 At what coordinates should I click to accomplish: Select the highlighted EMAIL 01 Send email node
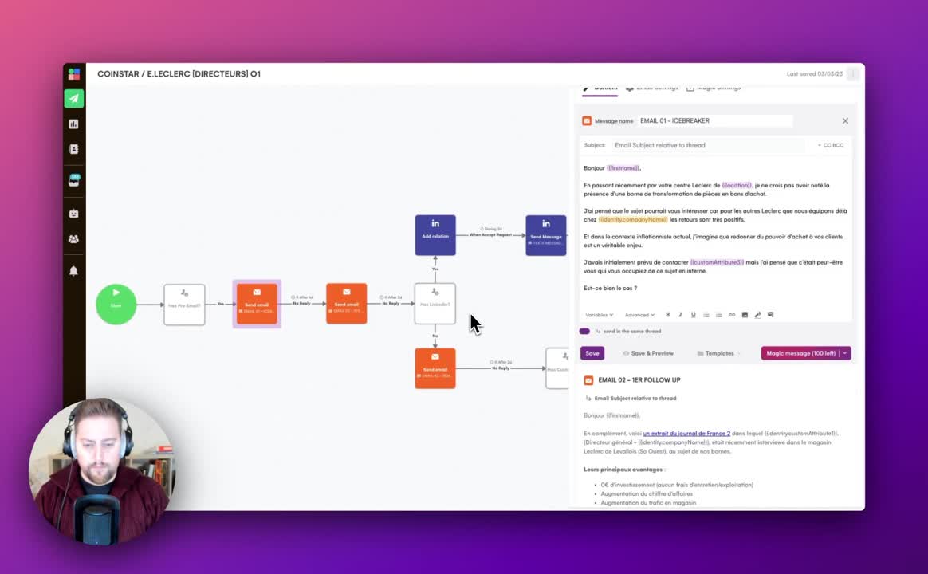click(x=257, y=304)
